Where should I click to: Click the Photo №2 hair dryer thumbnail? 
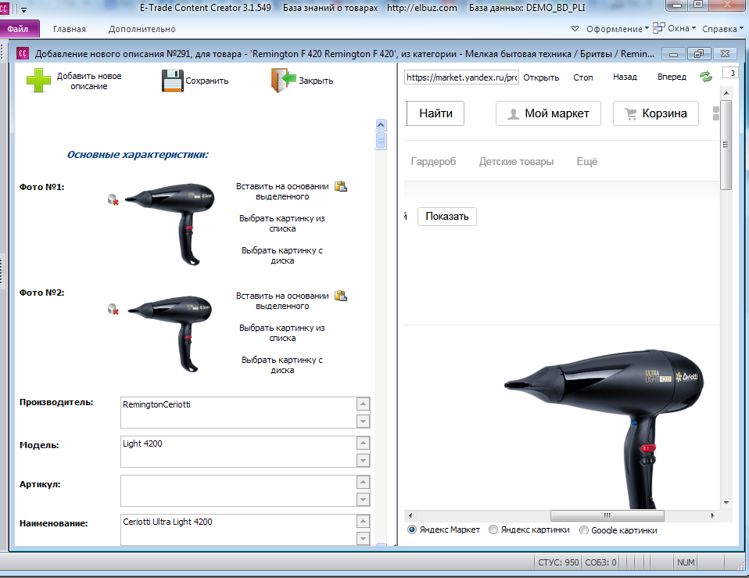tap(170, 333)
